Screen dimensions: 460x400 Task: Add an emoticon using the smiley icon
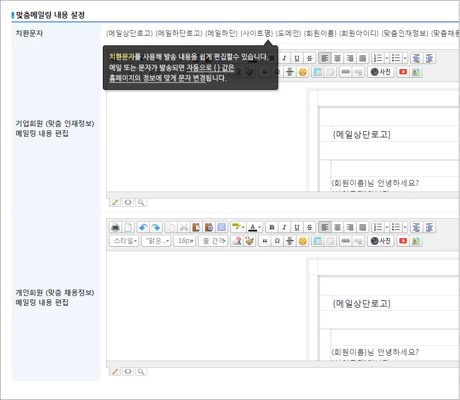pos(302,241)
